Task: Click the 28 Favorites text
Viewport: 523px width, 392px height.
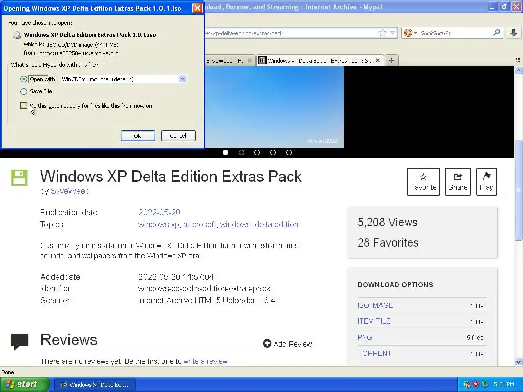Action: 388,242
